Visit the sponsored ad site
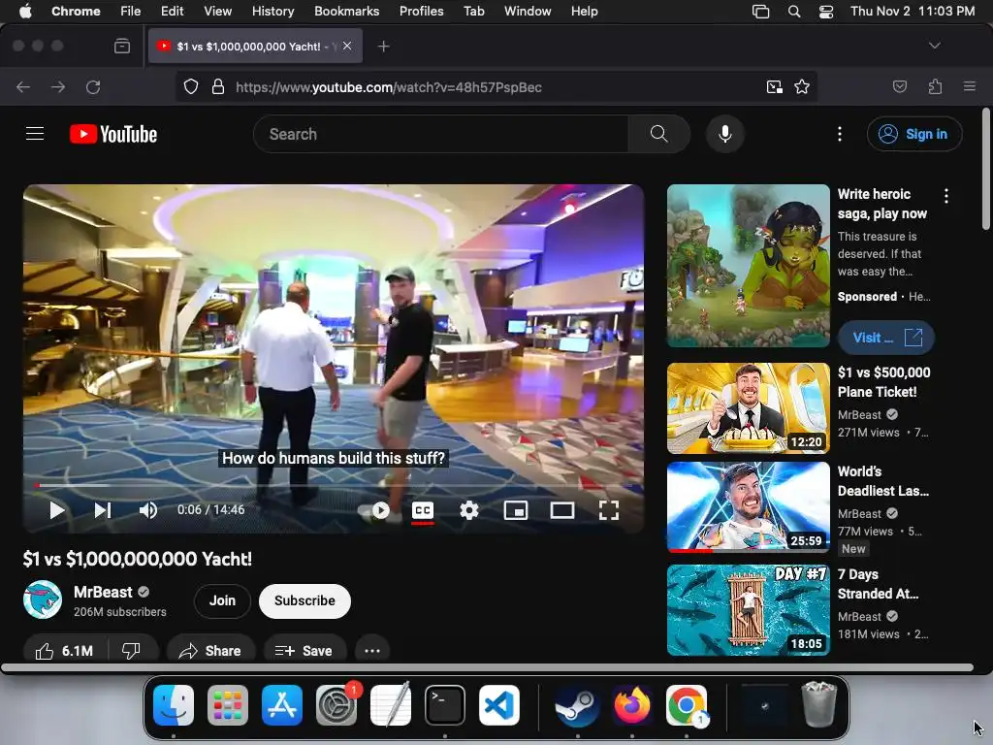The image size is (993, 745). pos(886,338)
